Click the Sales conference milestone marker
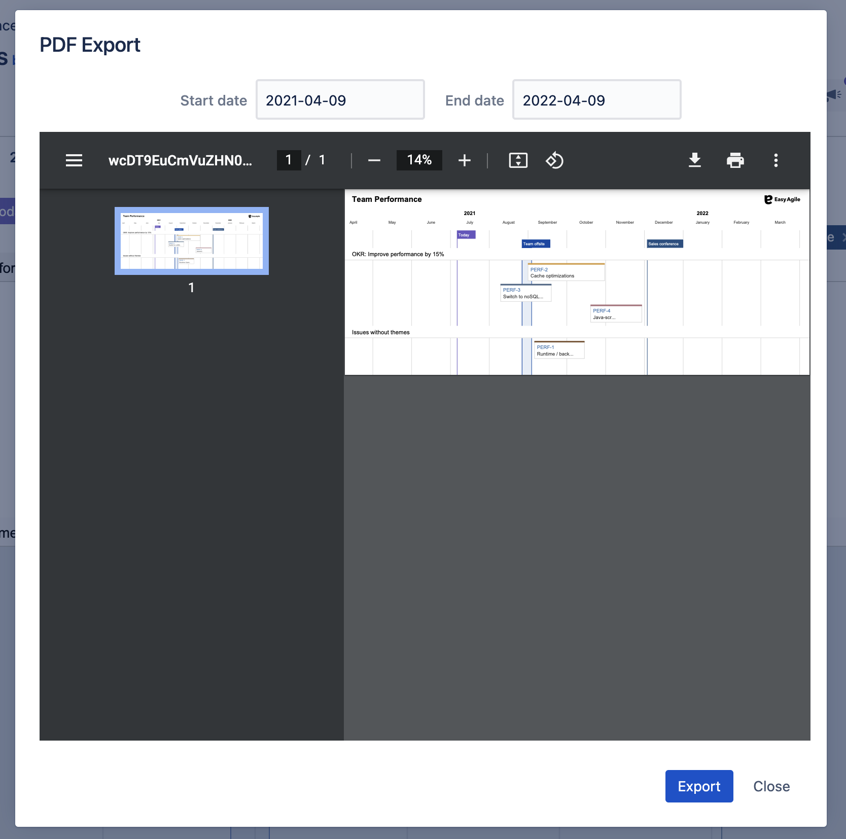This screenshot has width=846, height=839. click(x=664, y=244)
